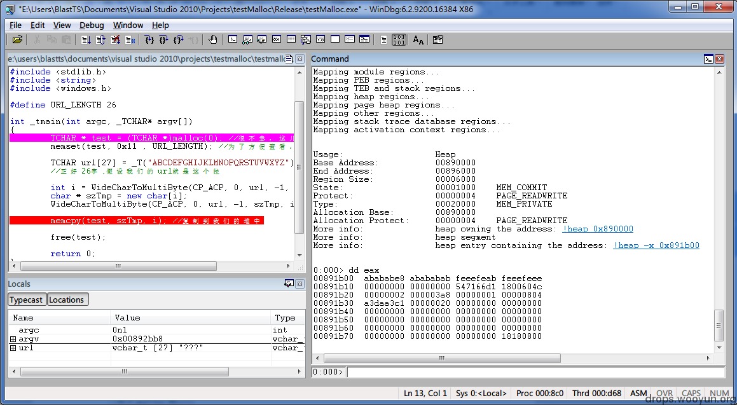This screenshot has height=405, width=737.
Task: Click the Step Over braces icon
Action: (163, 40)
